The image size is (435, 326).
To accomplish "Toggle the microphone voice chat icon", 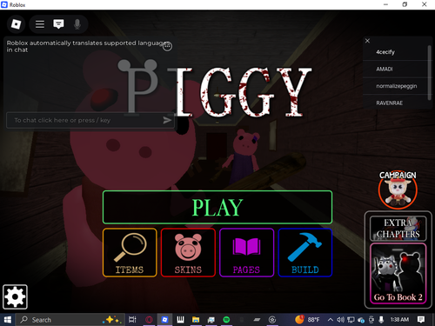I will pos(77,24).
